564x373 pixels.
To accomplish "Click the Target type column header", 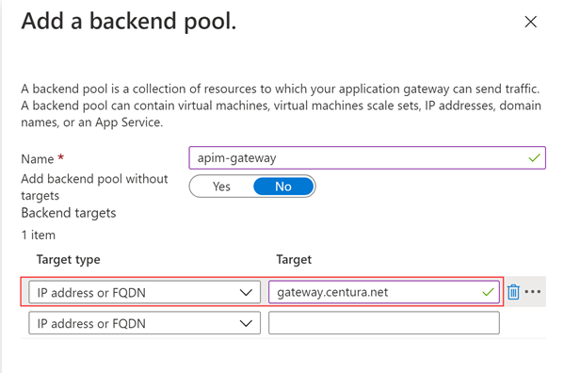I will tap(69, 260).
